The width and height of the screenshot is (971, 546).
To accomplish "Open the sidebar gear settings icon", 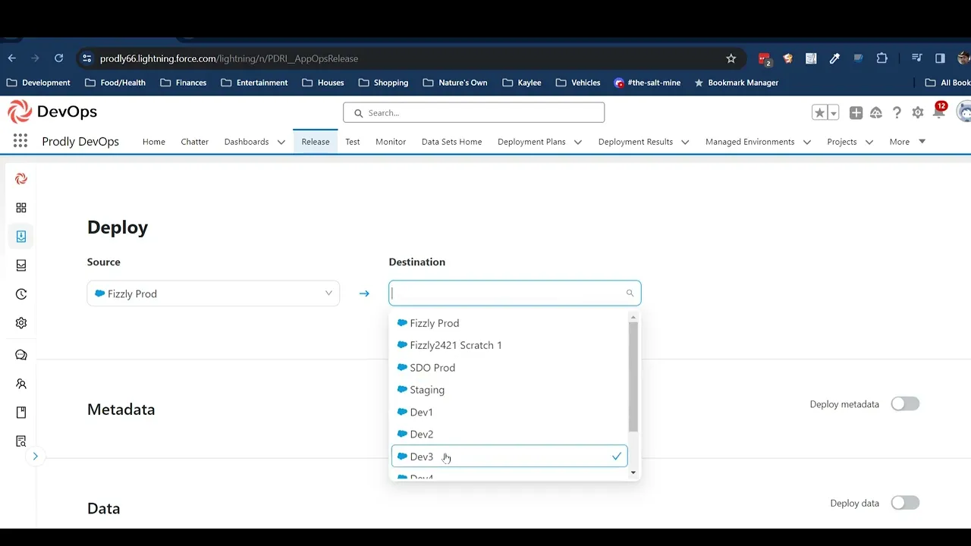I will pos(21,323).
